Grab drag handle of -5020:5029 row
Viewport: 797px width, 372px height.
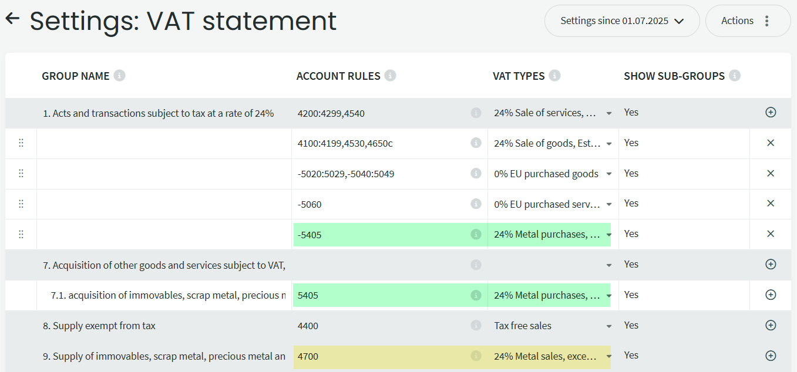(x=21, y=174)
